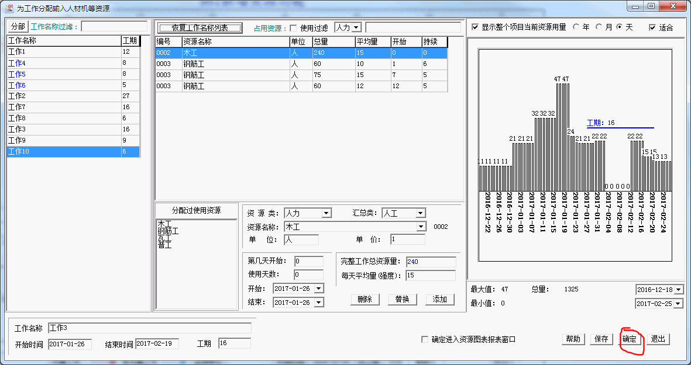
Task: Click the 添加 button
Action: [x=439, y=300]
